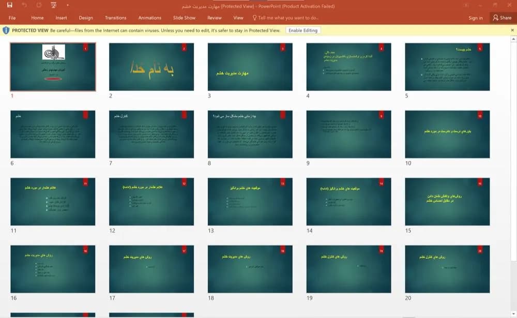Click the Share person icon
The width and height of the screenshot is (517, 318).
pos(495,18)
